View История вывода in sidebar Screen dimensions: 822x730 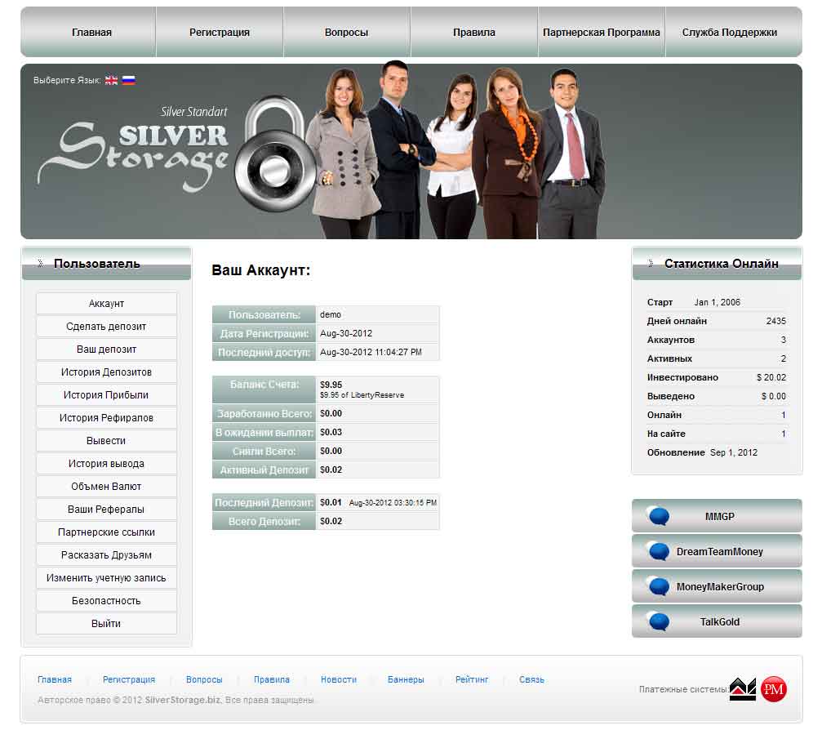pyautogui.click(x=106, y=464)
